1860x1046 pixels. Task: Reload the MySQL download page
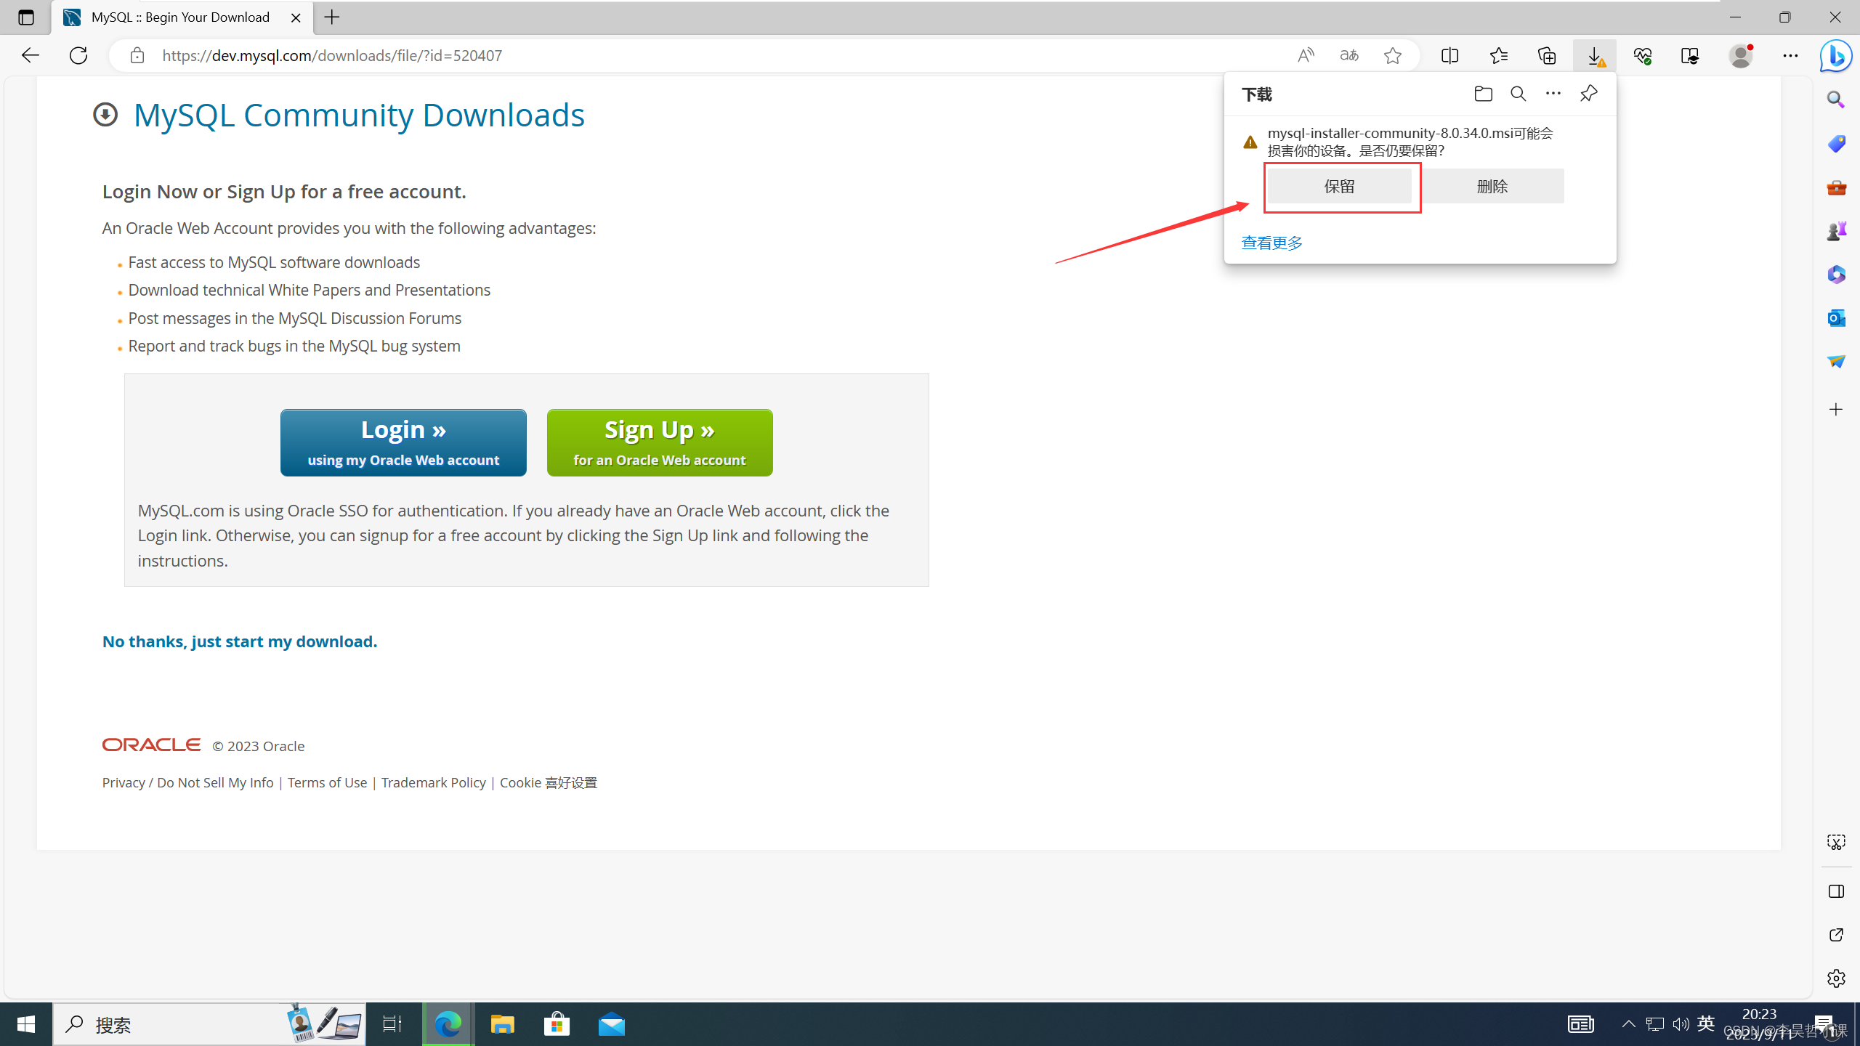[x=78, y=55]
